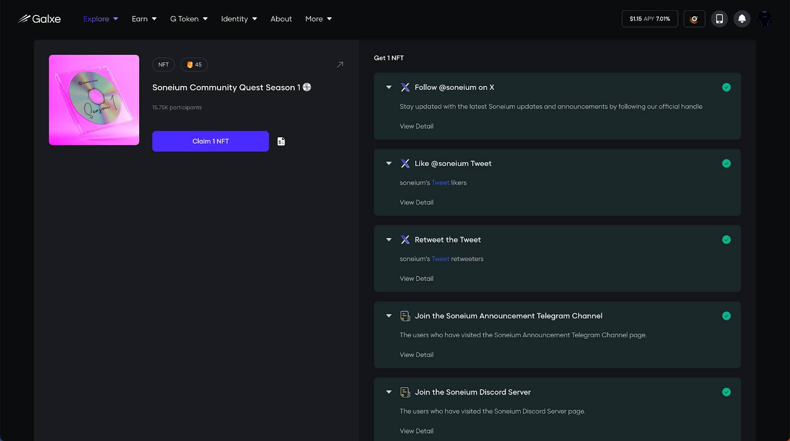Open the Tweet link in likers line
The height and width of the screenshot is (441, 790).
coord(440,183)
